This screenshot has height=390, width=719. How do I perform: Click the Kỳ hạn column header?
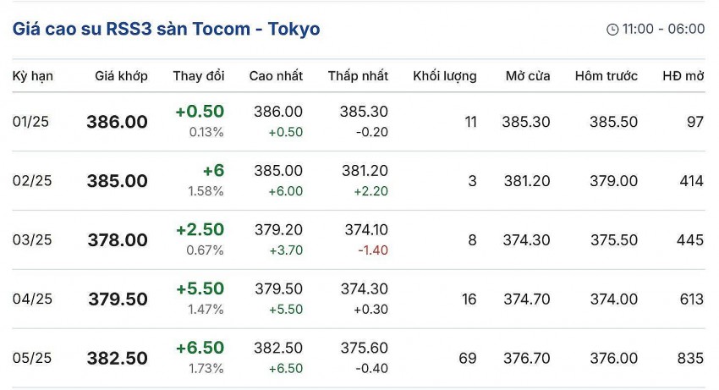point(33,76)
